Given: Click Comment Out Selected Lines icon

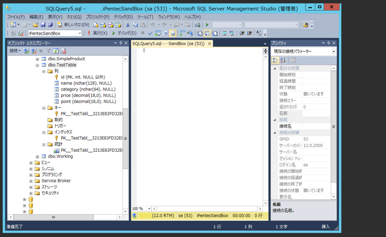Looking at the screenshot, I should pyautogui.click(x=224, y=34).
